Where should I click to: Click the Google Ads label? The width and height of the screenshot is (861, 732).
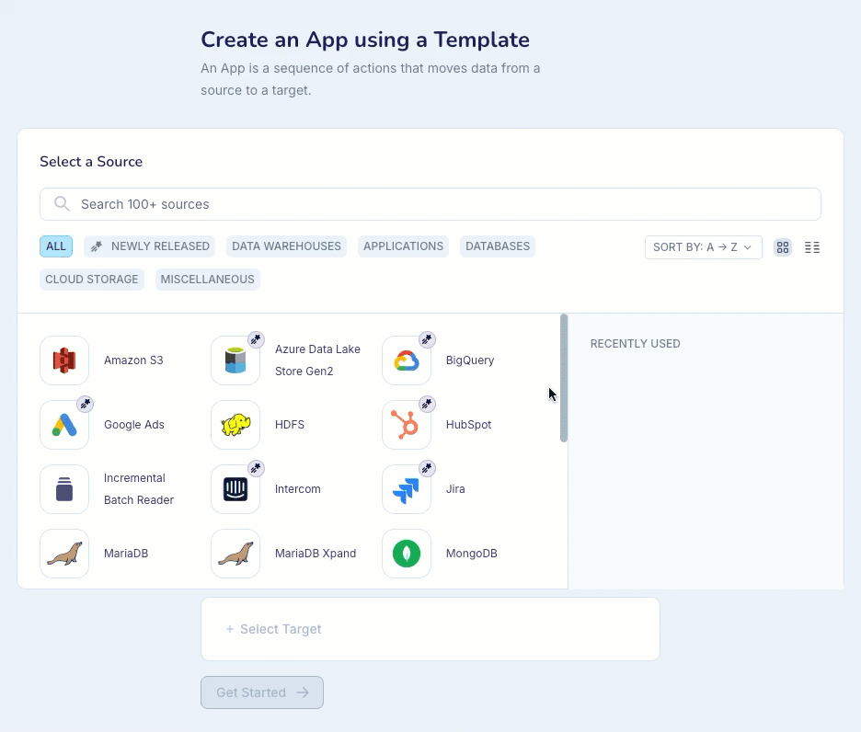point(134,425)
